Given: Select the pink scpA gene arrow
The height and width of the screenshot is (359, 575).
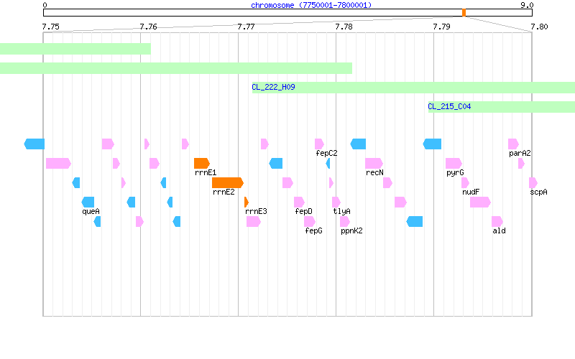Looking at the screenshot, I should (533, 183).
